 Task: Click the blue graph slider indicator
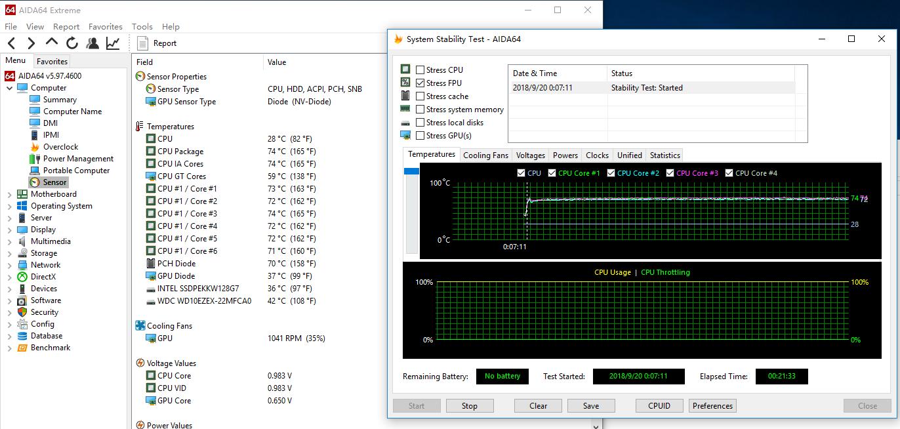click(411, 171)
